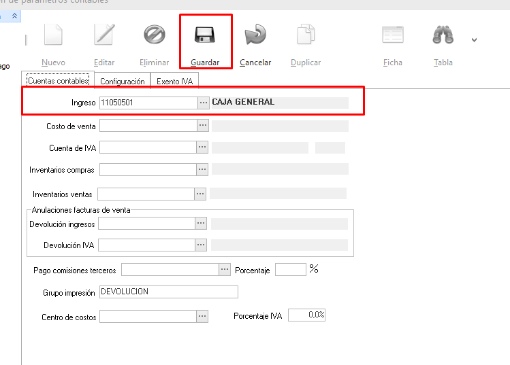Switch to the Configuración tab

coord(122,82)
